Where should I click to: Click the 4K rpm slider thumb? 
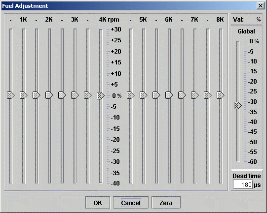[x=101, y=95]
